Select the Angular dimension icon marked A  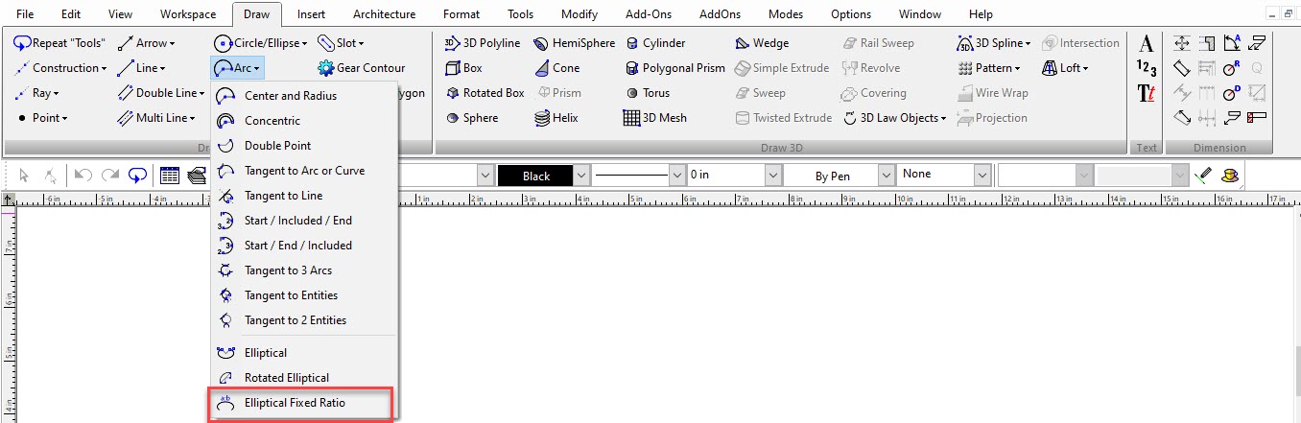(1232, 43)
